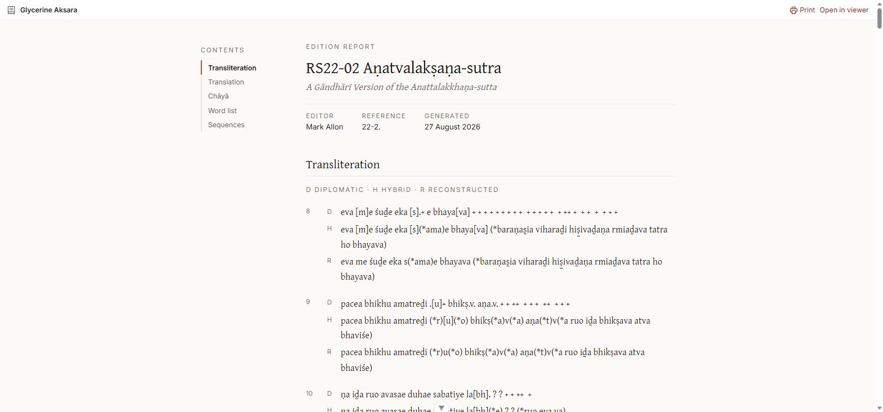Viewport: 883px width, 412px height.
Task: Click line number 10
Action: (x=309, y=394)
